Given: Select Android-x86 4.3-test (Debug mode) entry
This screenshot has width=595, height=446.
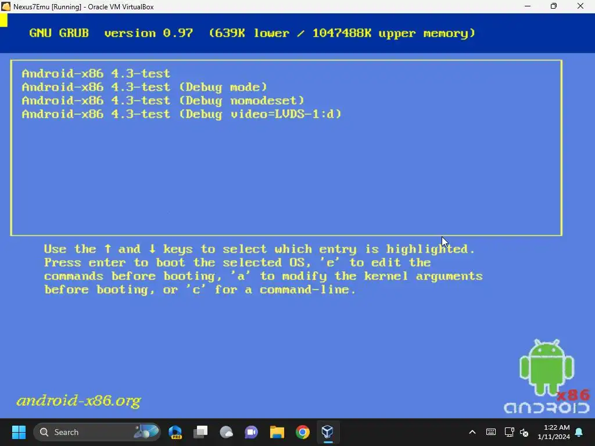Looking at the screenshot, I should point(145,87).
